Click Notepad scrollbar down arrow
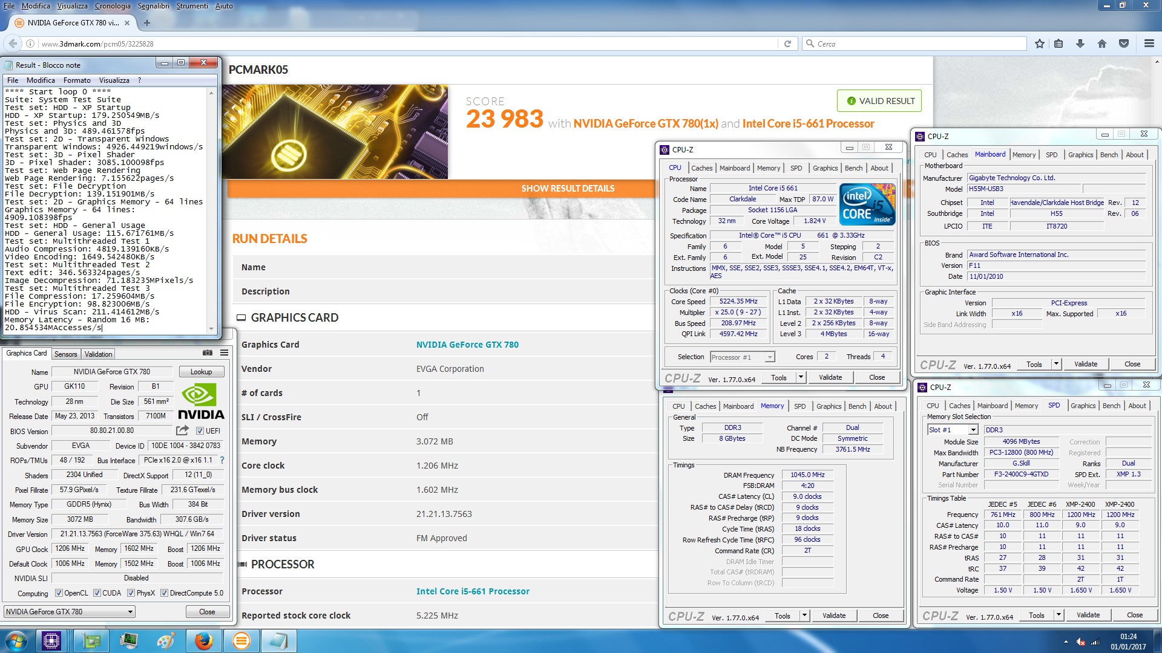 (x=211, y=329)
